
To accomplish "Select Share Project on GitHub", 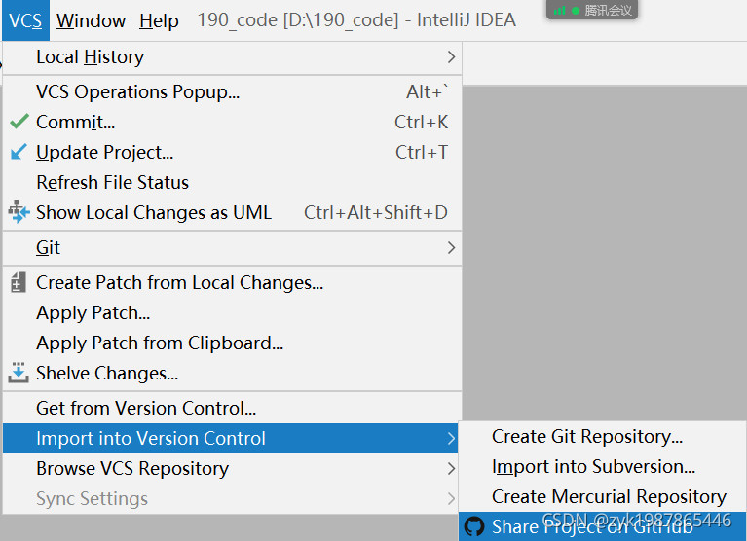I will (603, 526).
